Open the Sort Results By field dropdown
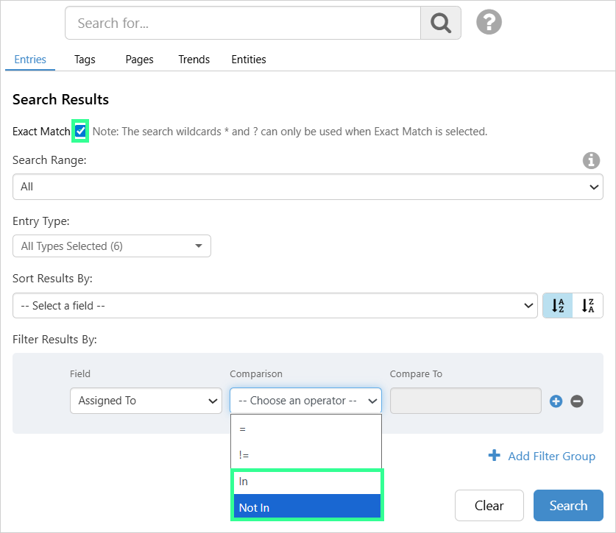616x533 pixels. 275,306
